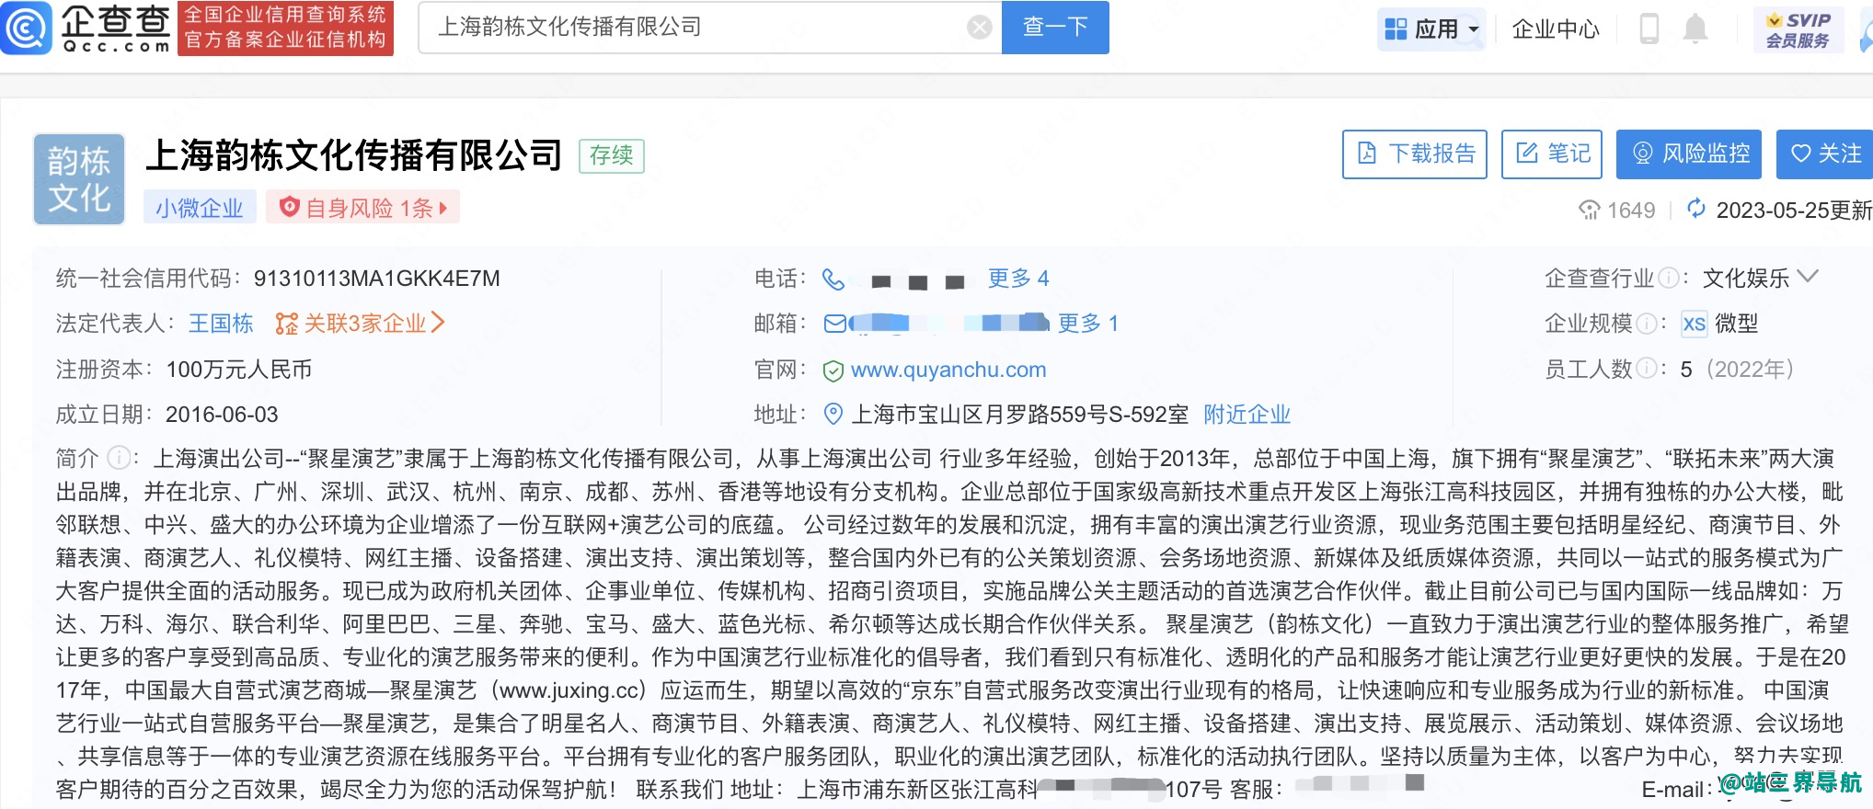Show 更多 1 email addresses

coord(1088,324)
